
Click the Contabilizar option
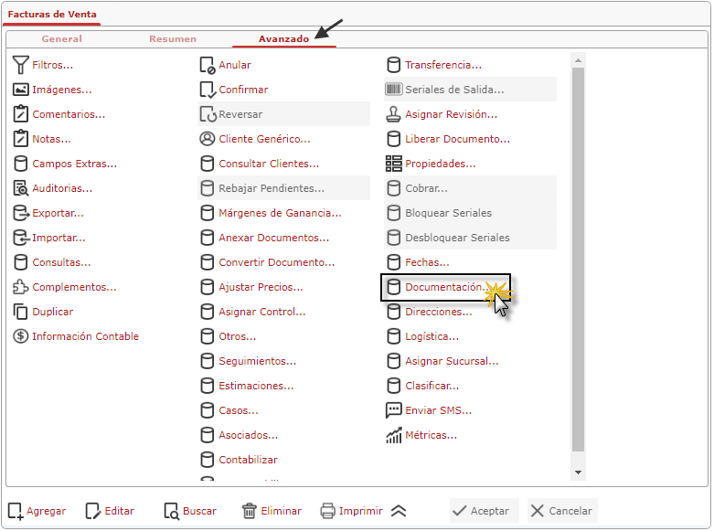click(248, 460)
